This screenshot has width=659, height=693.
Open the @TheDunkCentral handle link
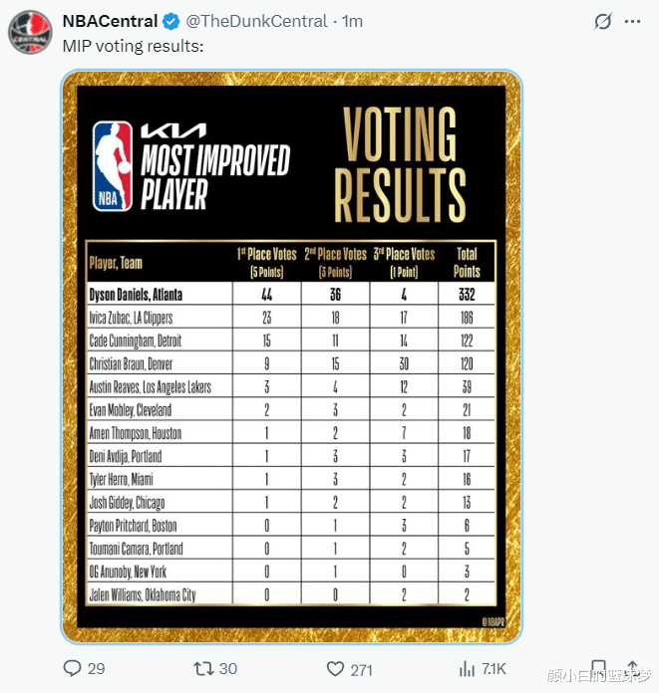(x=257, y=21)
